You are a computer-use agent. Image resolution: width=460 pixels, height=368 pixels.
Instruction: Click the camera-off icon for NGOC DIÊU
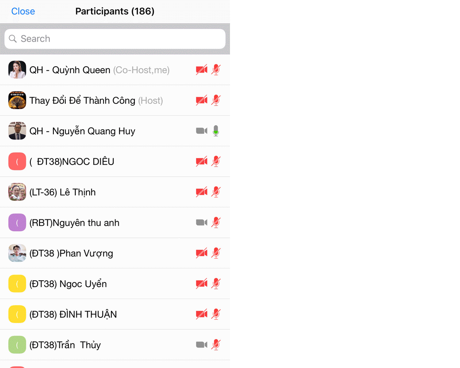(x=201, y=161)
